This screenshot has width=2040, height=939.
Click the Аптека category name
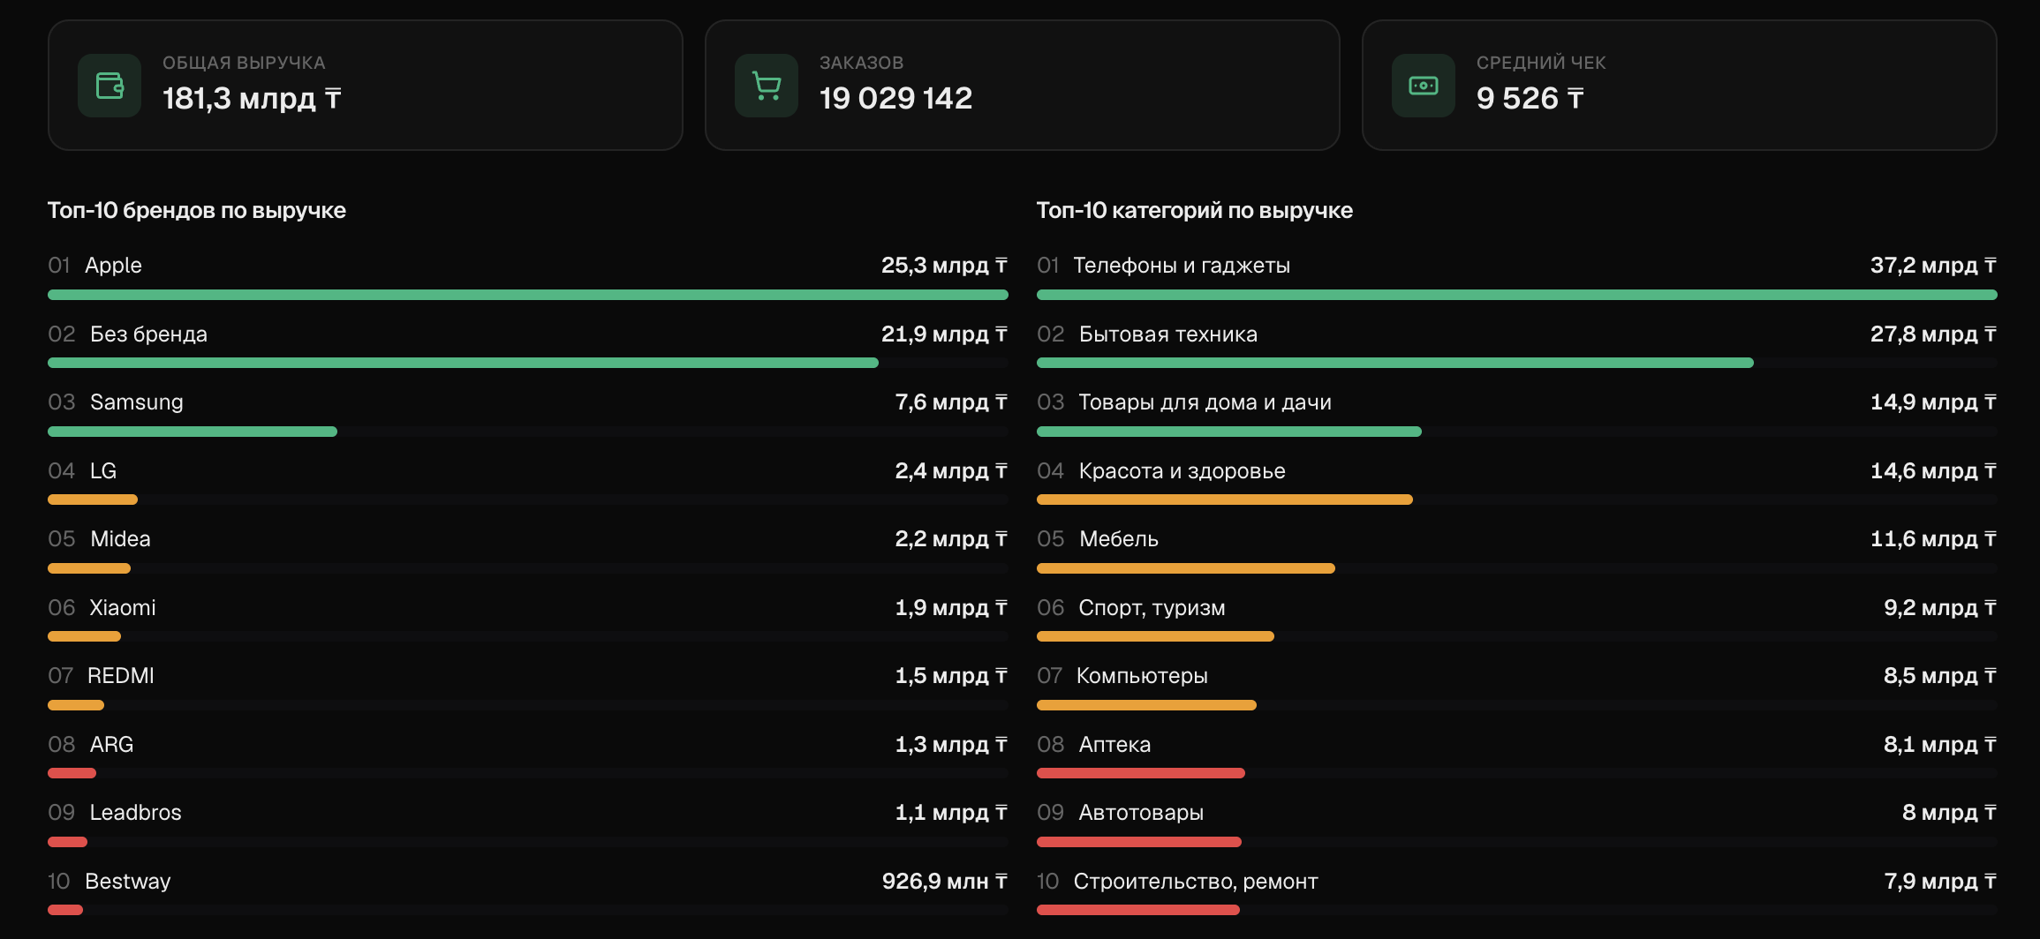coord(1115,744)
